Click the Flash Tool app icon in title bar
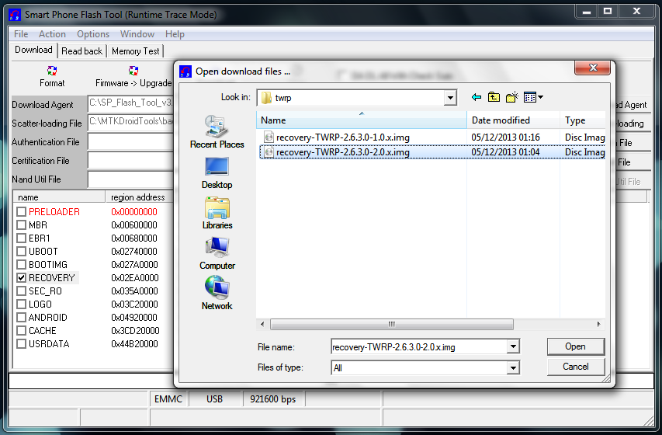 [x=14, y=15]
